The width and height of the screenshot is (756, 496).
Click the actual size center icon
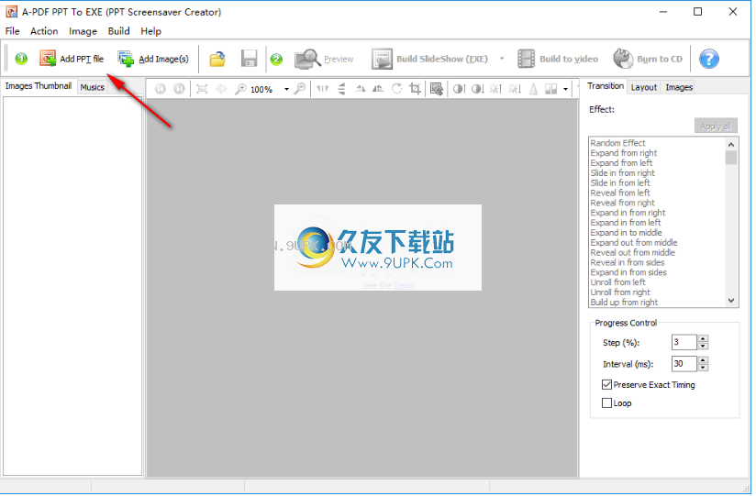[221, 89]
